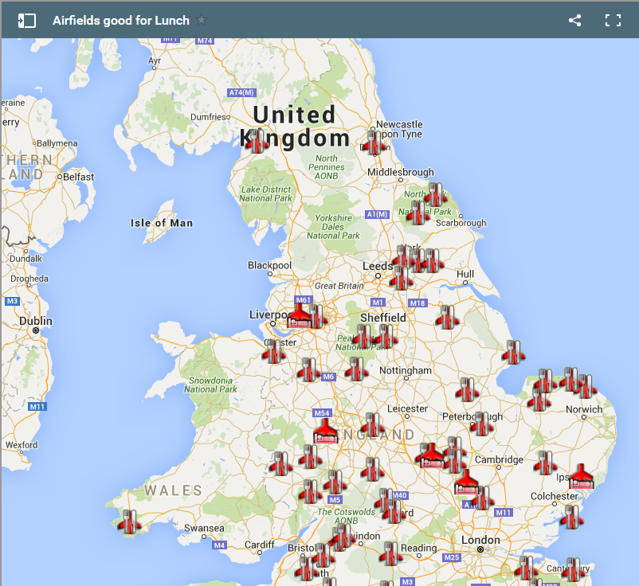
Task: Select the airfield marker left of Reading
Action: pyautogui.click(x=389, y=553)
